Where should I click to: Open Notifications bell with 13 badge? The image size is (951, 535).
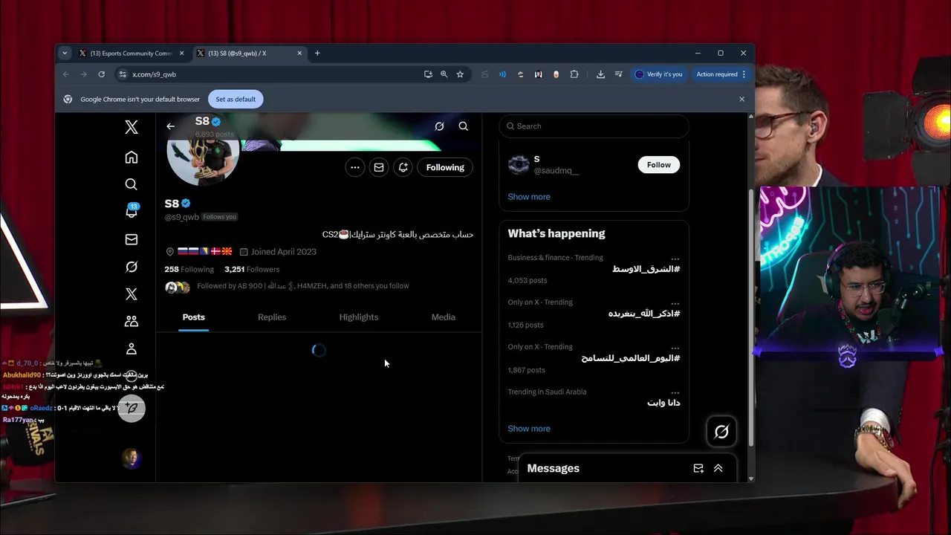(x=132, y=211)
